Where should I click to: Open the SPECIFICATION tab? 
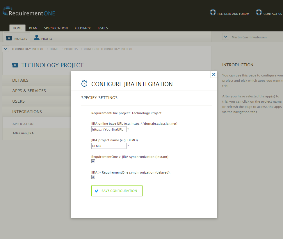point(56,28)
